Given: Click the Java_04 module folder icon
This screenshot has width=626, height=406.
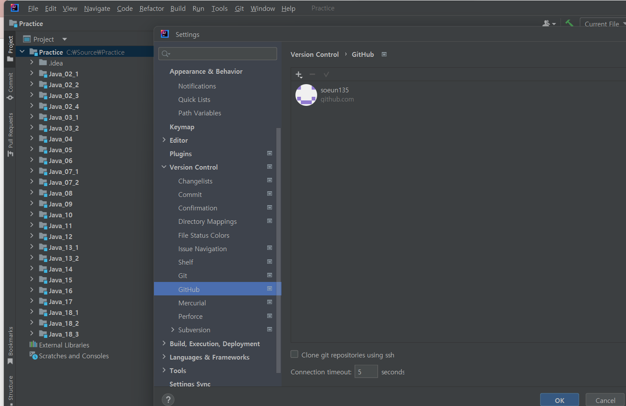Looking at the screenshot, I should [43, 139].
